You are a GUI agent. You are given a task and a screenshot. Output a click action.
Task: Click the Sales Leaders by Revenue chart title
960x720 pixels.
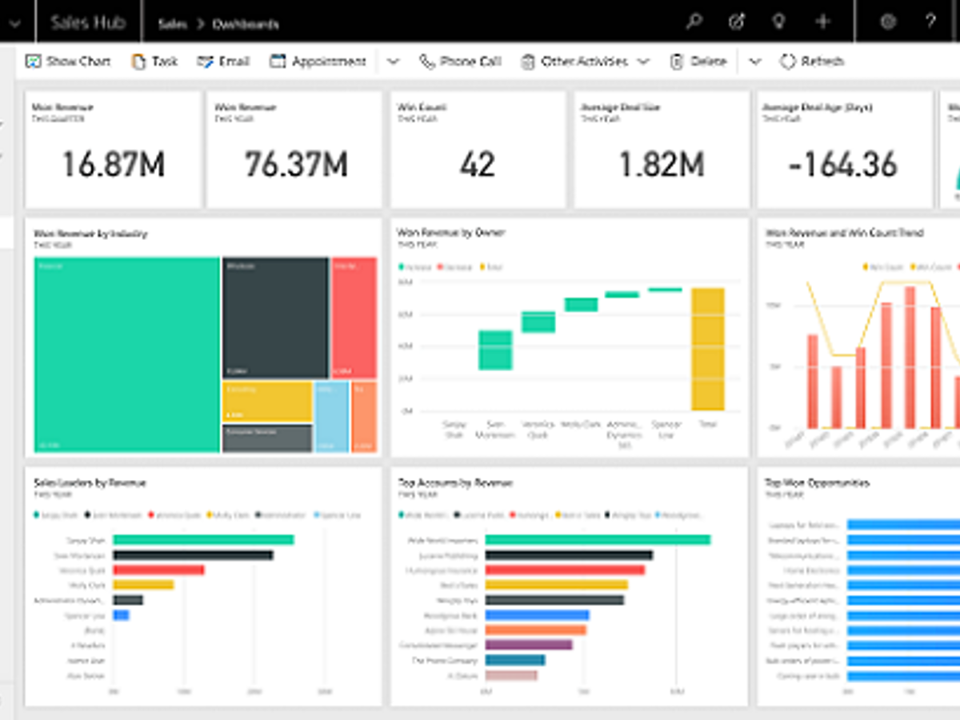[90, 483]
